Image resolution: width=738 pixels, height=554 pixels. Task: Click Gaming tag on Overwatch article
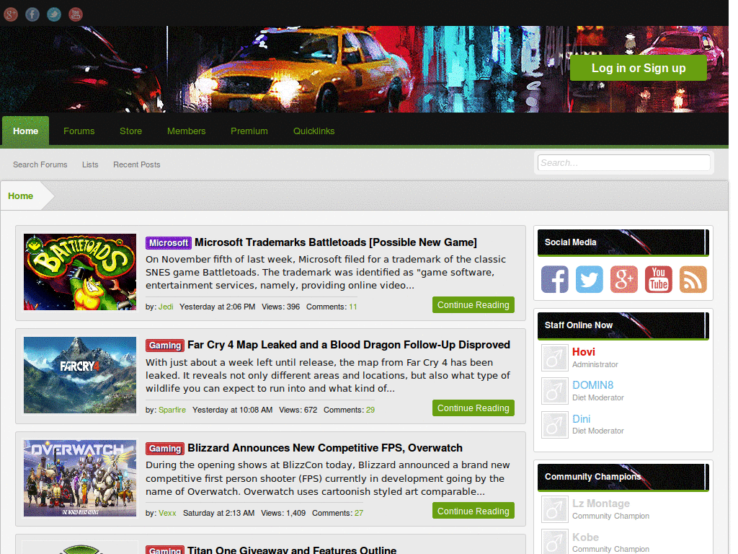click(165, 449)
